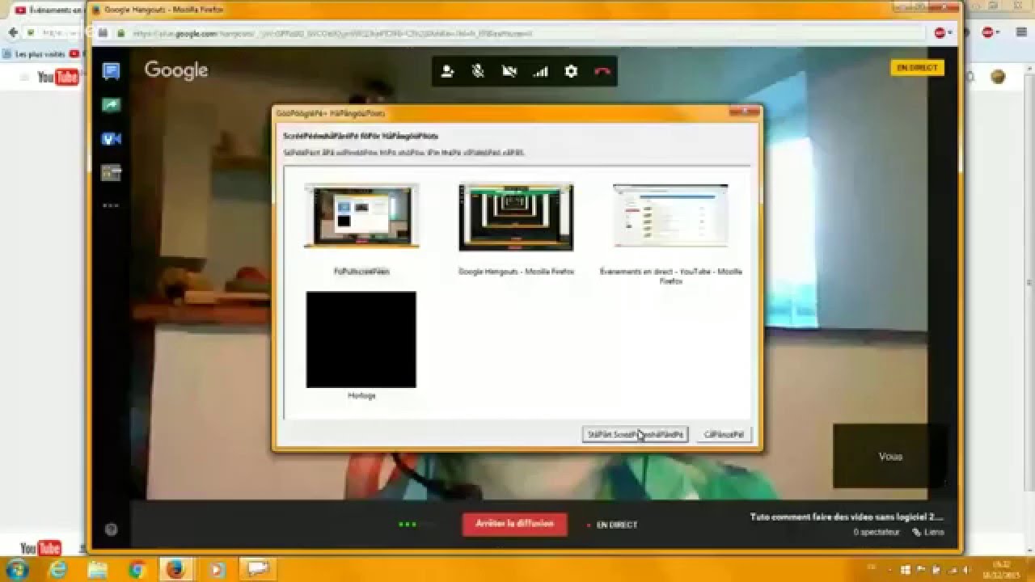Click the Windows Start orb
1035x582 pixels.
click(x=16, y=569)
